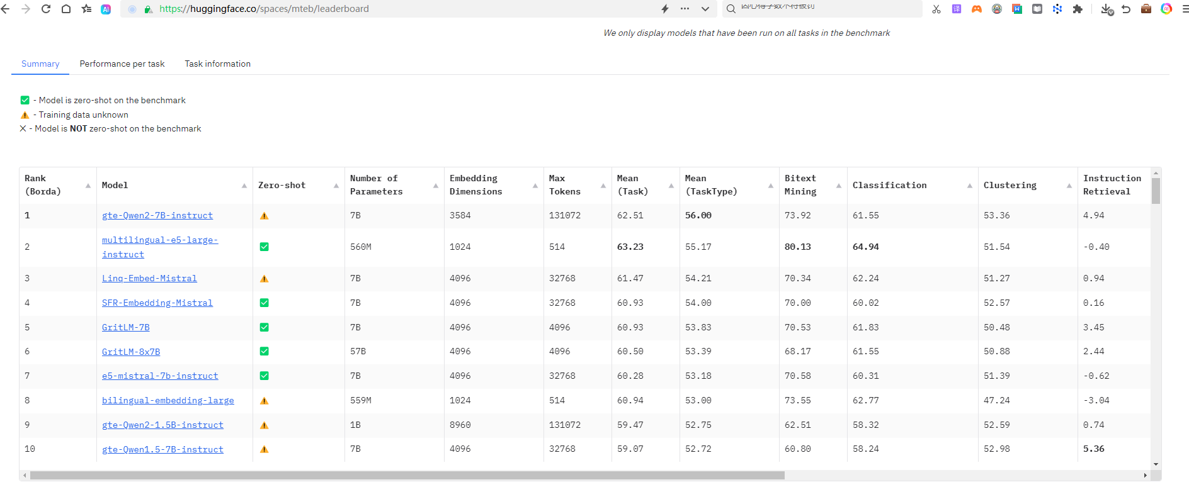Click the magnifier search icon

coord(731,9)
